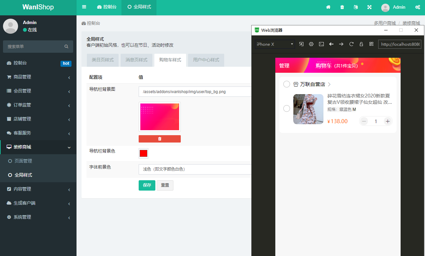Viewport: 425px width, 256px height.
Task: Open 全局样式 in sidebar
Action: click(38, 175)
